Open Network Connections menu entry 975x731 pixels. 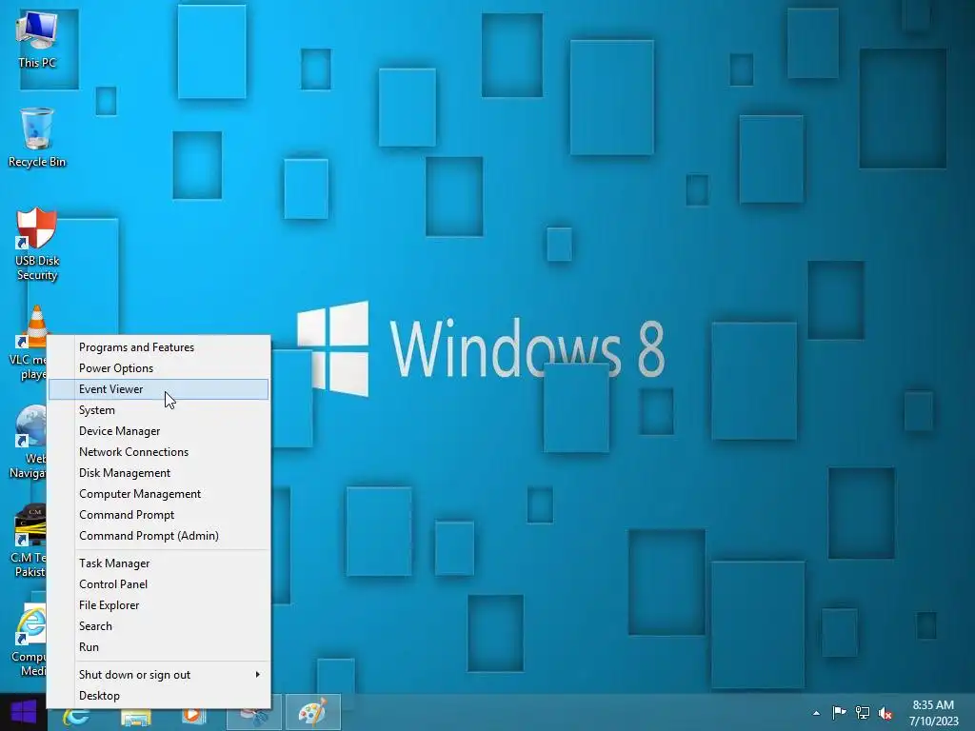click(159, 452)
